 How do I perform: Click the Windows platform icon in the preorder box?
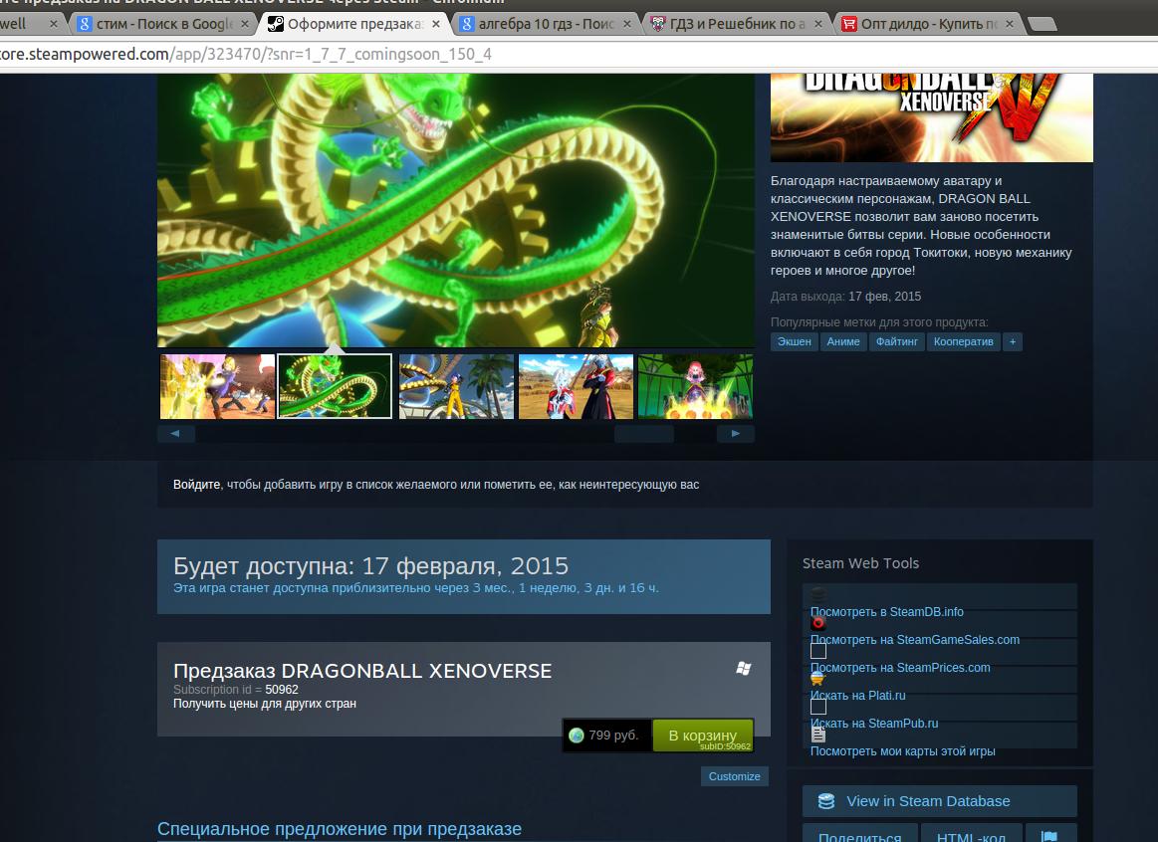744,668
